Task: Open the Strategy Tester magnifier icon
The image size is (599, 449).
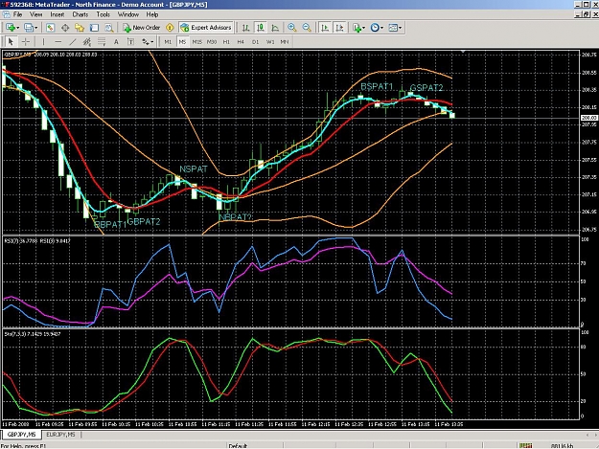Action: coord(108,28)
